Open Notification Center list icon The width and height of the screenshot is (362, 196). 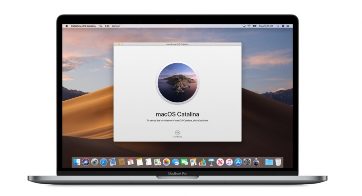(x=288, y=26)
